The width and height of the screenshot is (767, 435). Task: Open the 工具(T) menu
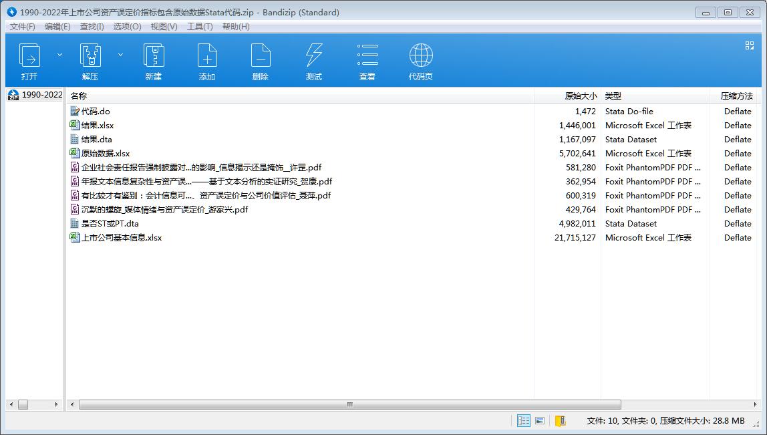click(x=200, y=27)
